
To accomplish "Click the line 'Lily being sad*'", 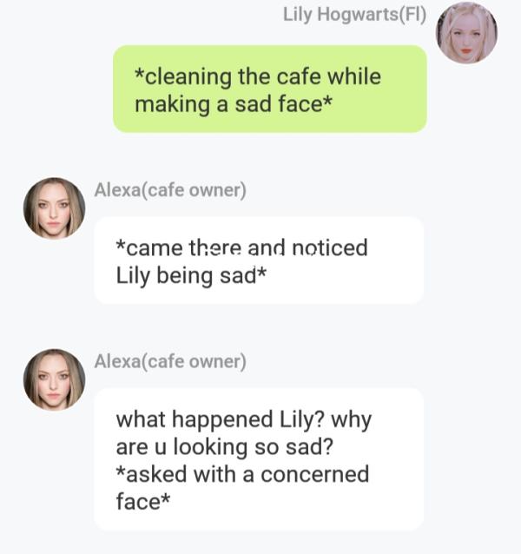I will 191,275.
